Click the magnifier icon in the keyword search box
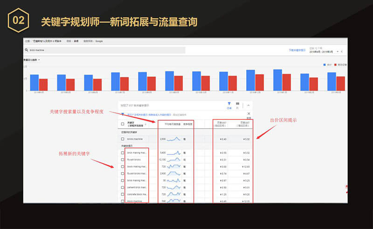 tap(27, 50)
